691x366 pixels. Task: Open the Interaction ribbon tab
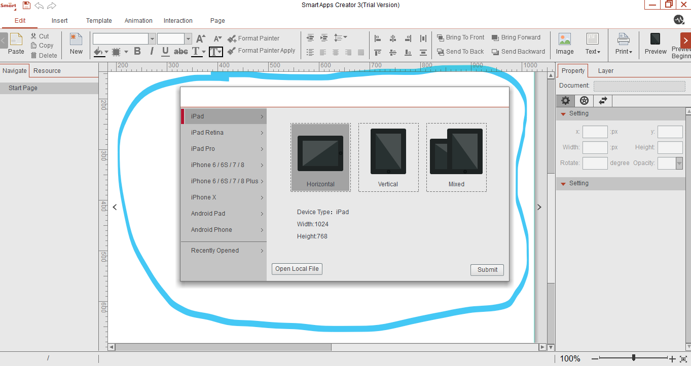coord(178,21)
